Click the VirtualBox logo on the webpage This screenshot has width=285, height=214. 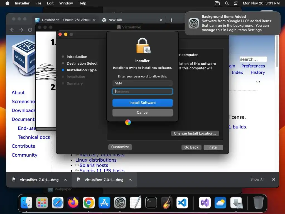pyautogui.click(x=24, y=57)
